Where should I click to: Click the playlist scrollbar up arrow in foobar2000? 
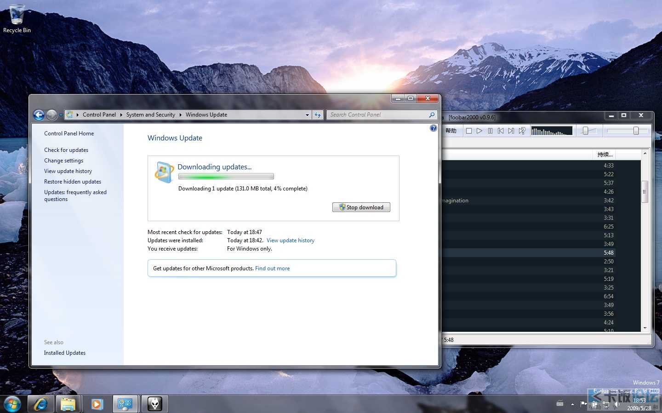[645, 153]
